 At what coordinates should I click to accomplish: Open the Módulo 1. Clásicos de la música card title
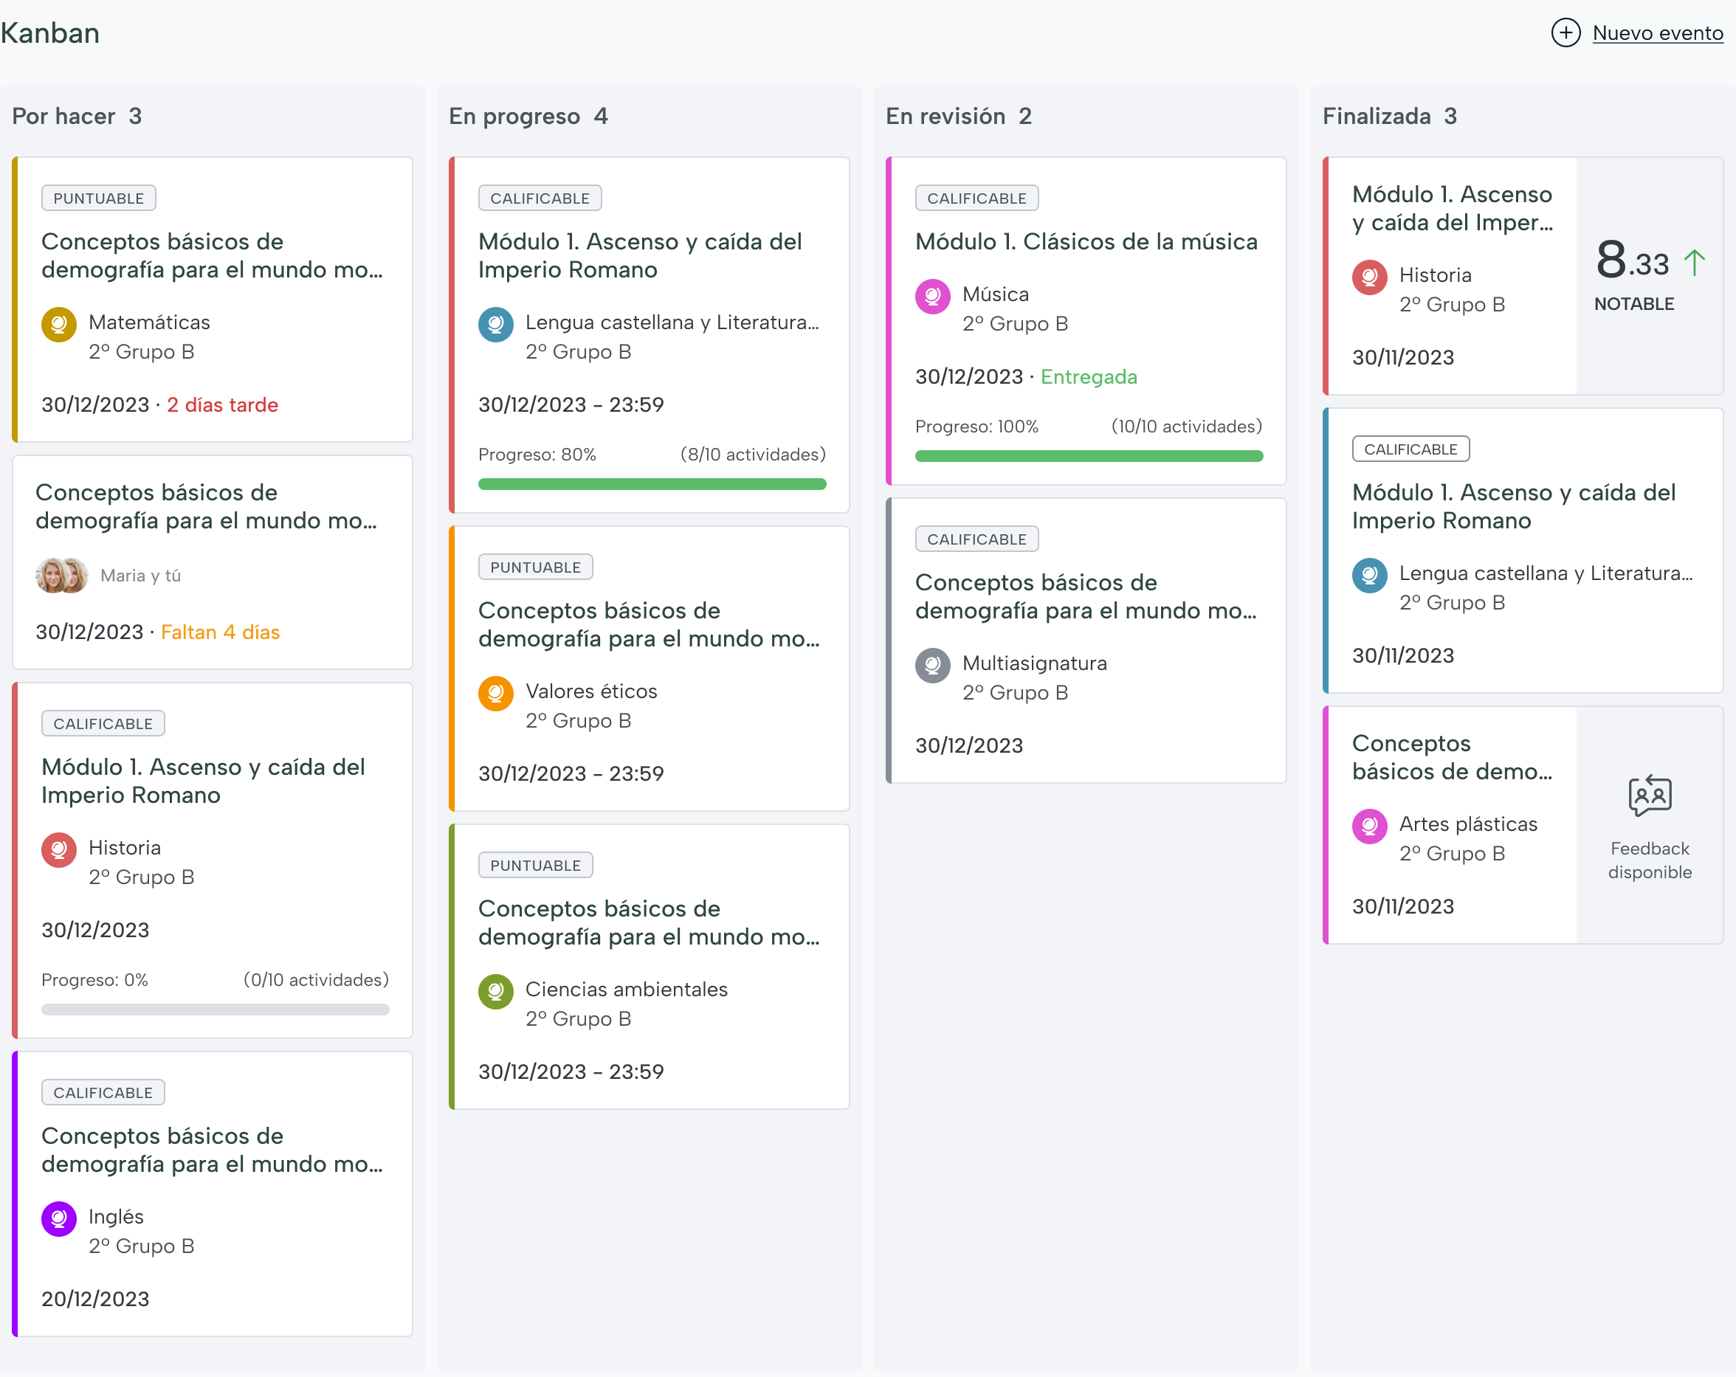click(x=1086, y=241)
